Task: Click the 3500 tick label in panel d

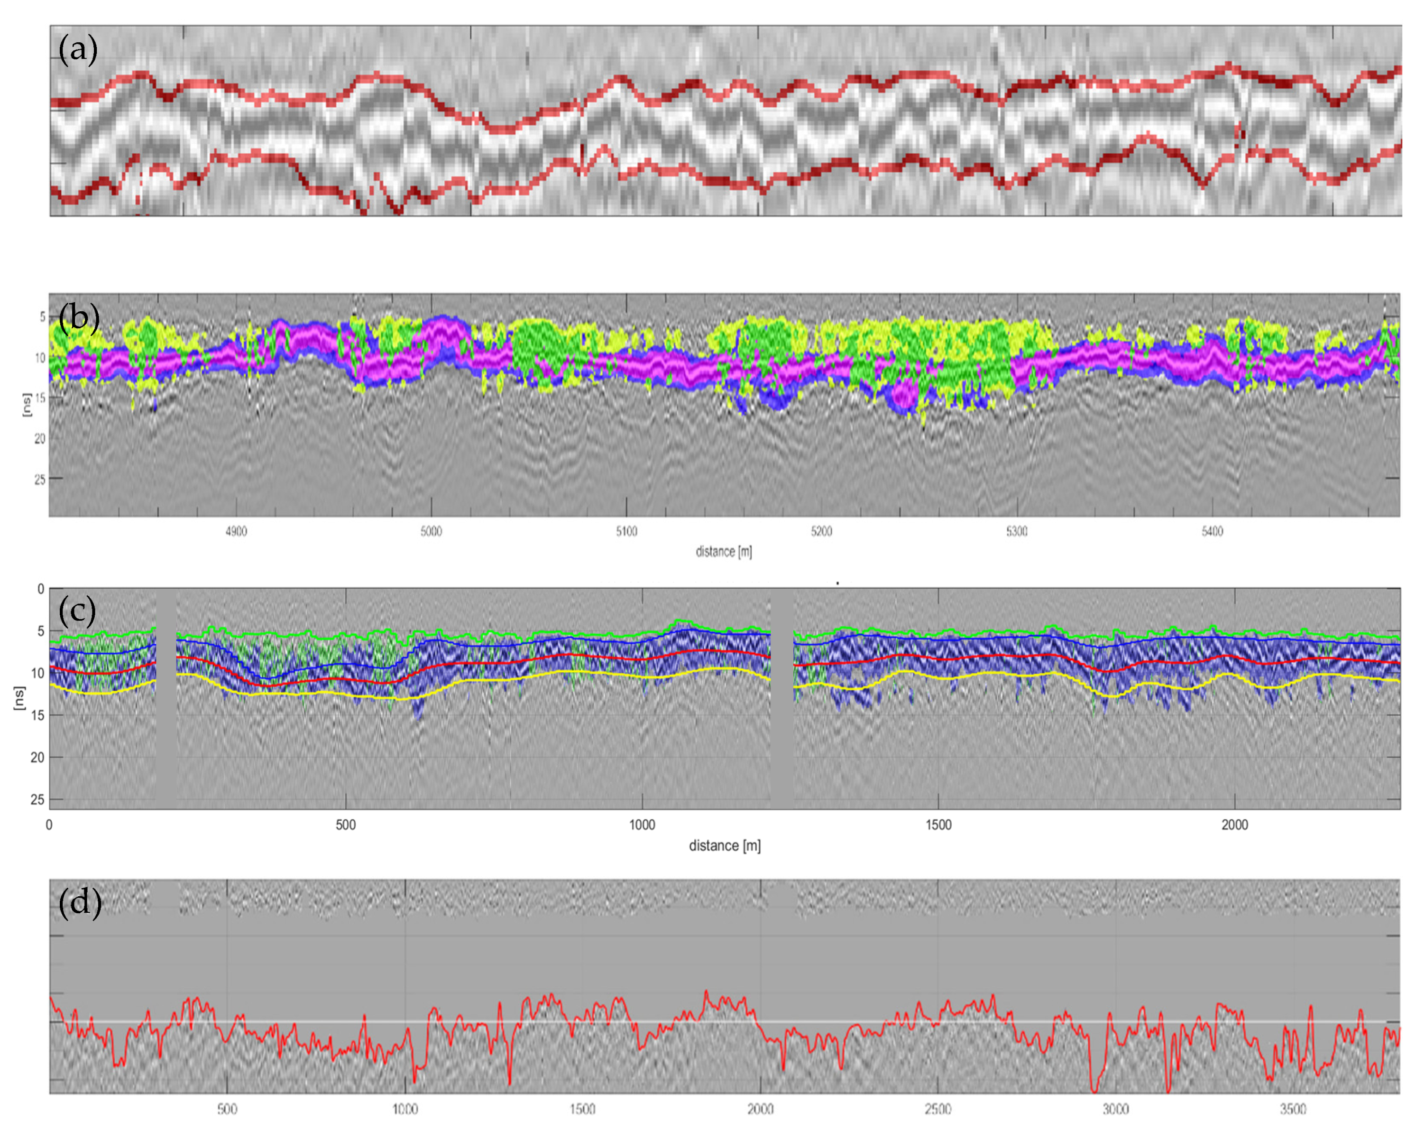Action: pyautogui.click(x=1293, y=1109)
